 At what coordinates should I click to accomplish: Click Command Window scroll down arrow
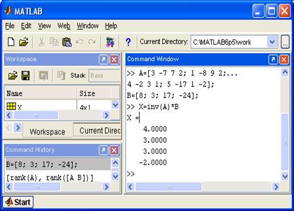point(285,176)
